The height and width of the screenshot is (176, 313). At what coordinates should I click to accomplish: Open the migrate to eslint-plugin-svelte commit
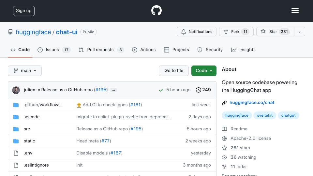click(x=124, y=117)
